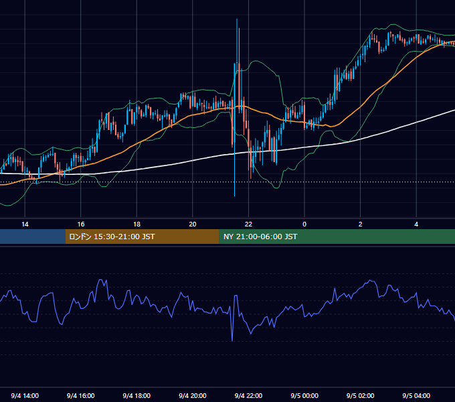The height and width of the screenshot is (402, 455).
Task: Click the 9/5 00:00 time label
Action: click(x=304, y=395)
